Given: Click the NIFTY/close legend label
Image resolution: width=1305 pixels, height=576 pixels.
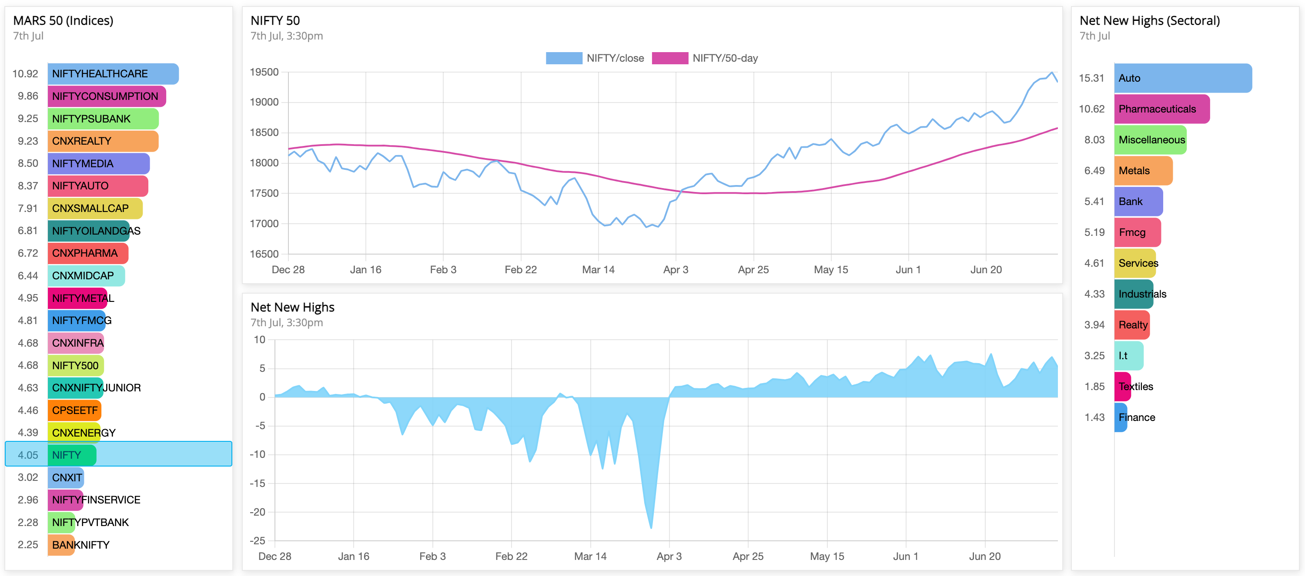Looking at the screenshot, I should coord(615,58).
